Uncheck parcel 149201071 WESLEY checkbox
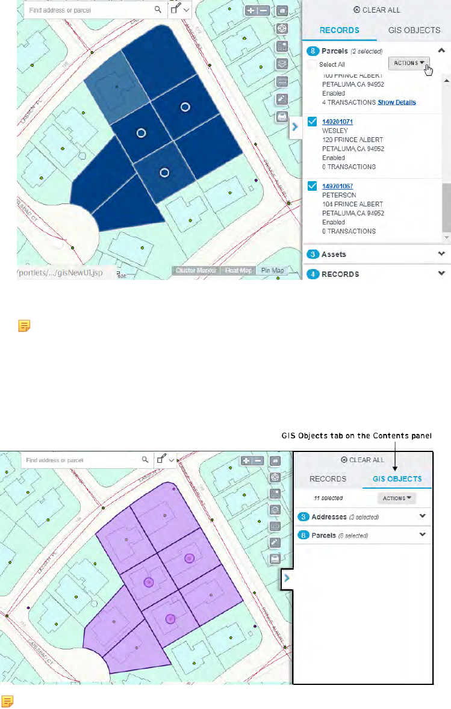The width and height of the screenshot is (451, 709). [312, 122]
